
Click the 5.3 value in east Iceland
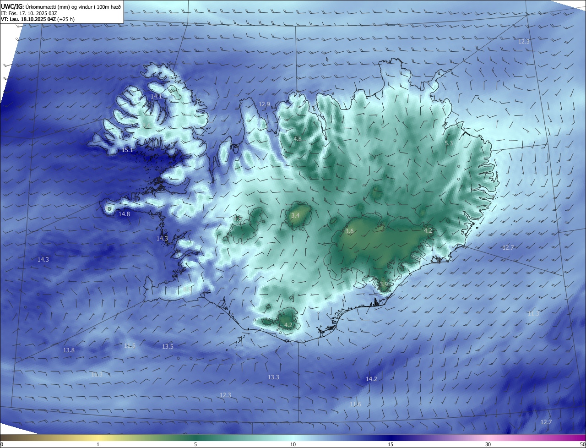pos(449,143)
